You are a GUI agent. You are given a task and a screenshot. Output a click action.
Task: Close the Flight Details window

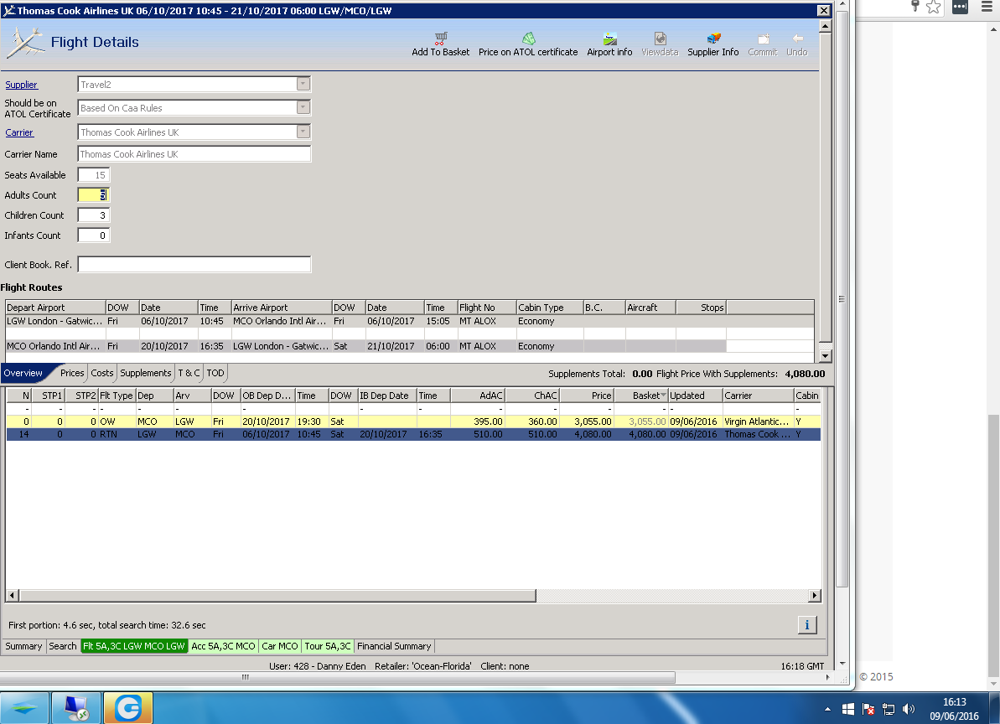tap(824, 10)
